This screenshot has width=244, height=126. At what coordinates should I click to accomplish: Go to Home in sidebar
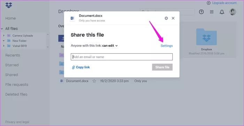pos(10,18)
